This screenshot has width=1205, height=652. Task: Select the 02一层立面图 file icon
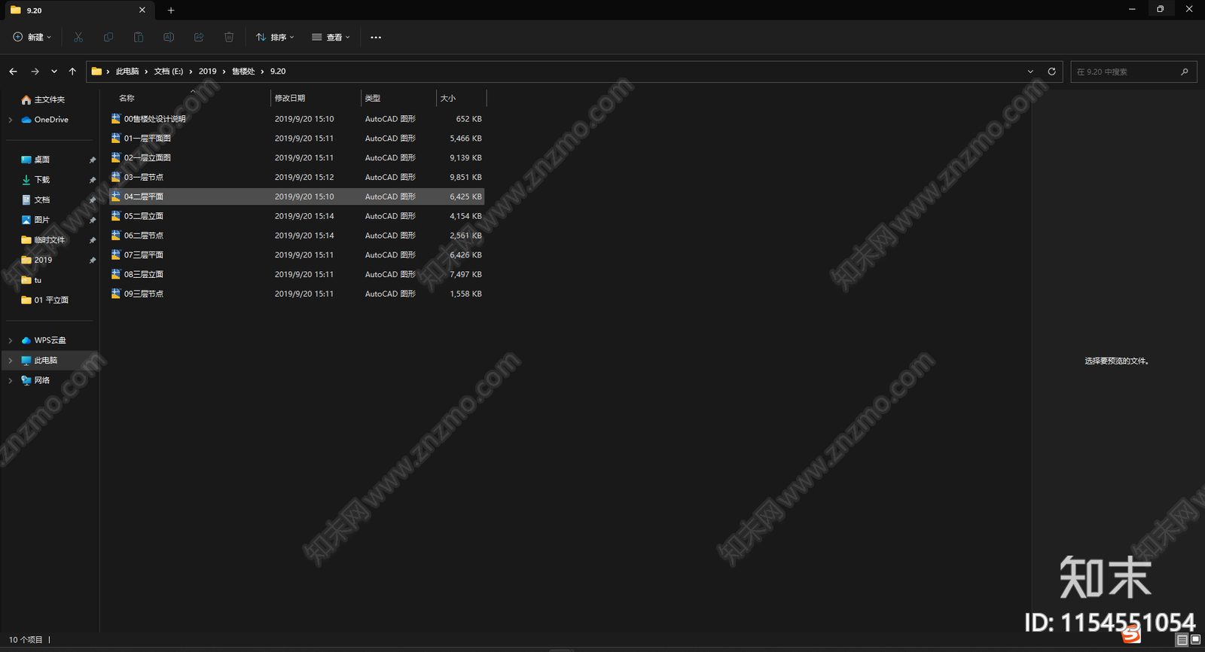coord(116,158)
